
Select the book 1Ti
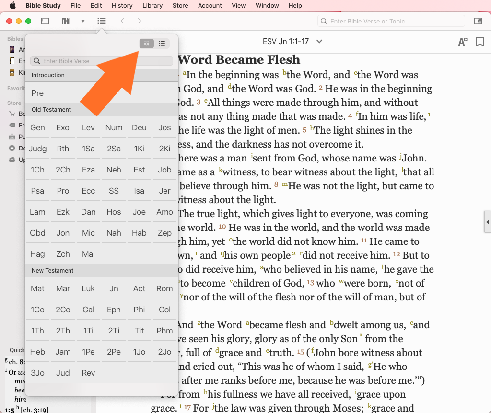click(x=88, y=331)
